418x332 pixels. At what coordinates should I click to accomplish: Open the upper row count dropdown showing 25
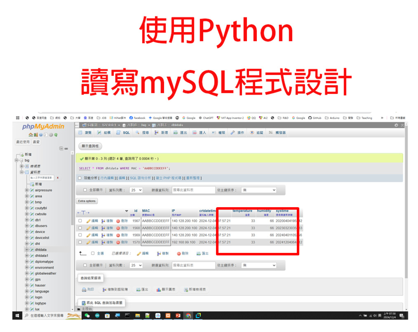click(x=136, y=190)
